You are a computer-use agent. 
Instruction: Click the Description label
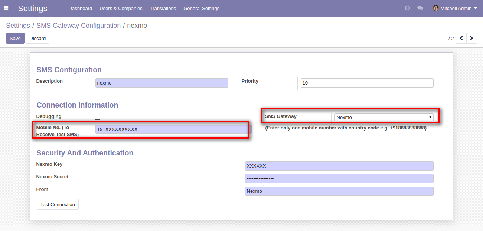click(x=49, y=81)
